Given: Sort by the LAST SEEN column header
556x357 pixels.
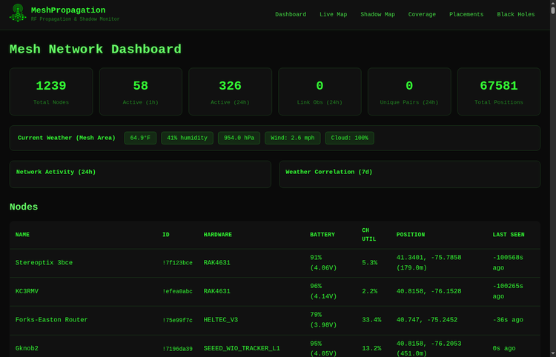Looking at the screenshot, I should click(x=508, y=235).
